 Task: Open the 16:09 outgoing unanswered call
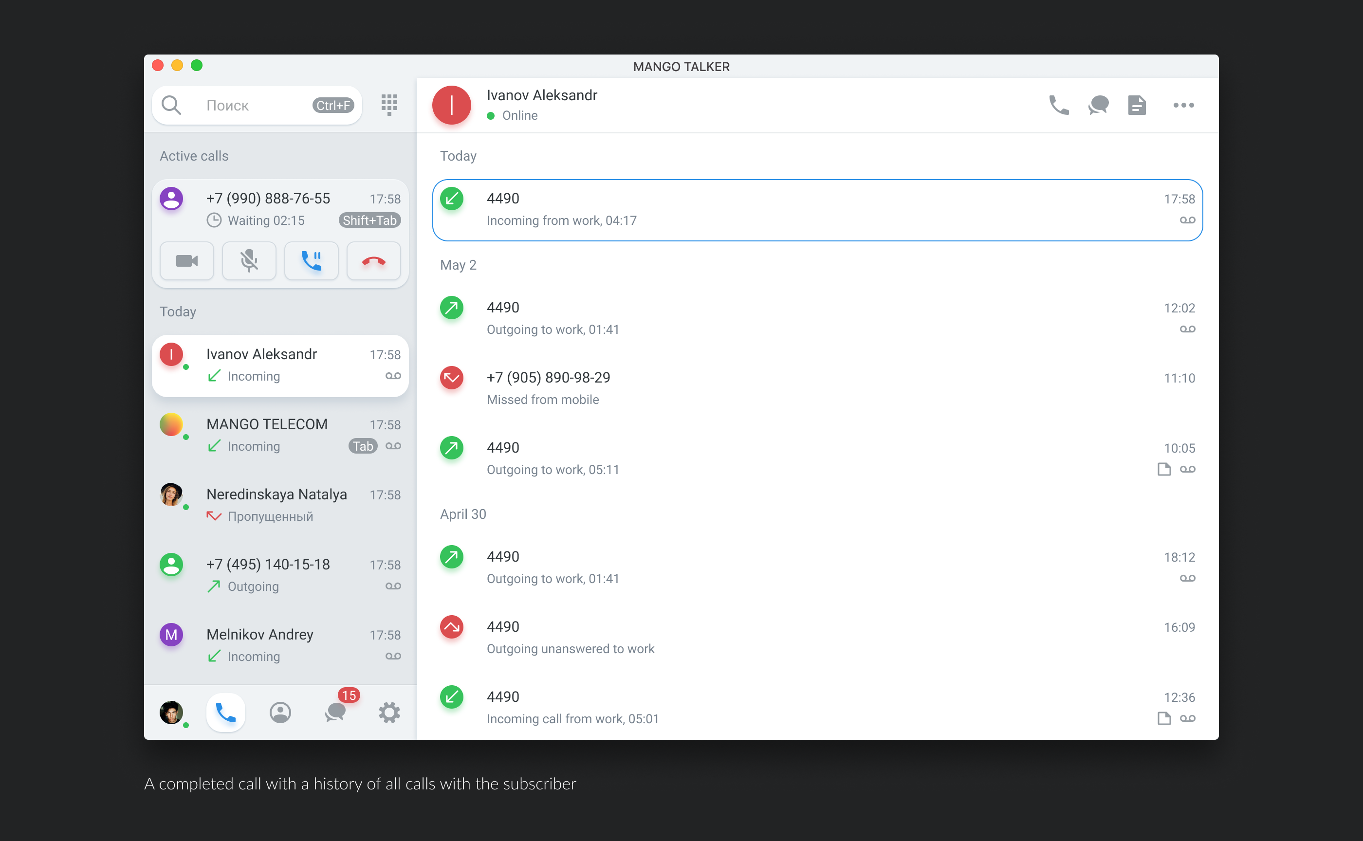pos(817,638)
